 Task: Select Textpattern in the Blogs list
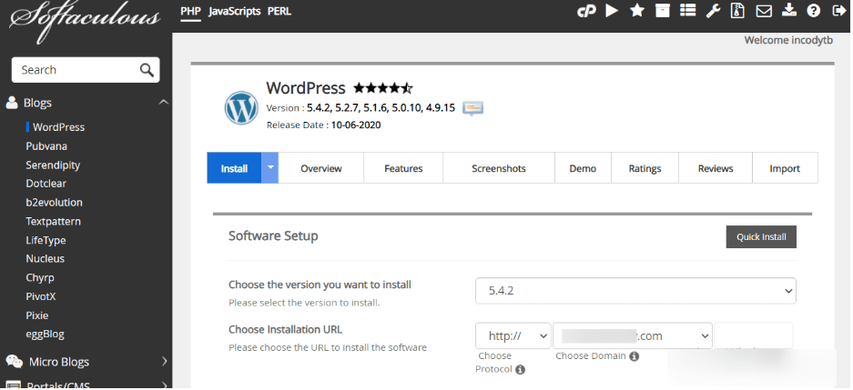pyautogui.click(x=53, y=221)
